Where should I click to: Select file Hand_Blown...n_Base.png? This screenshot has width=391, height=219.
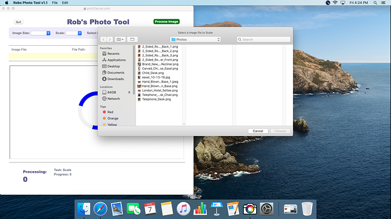point(158,86)
